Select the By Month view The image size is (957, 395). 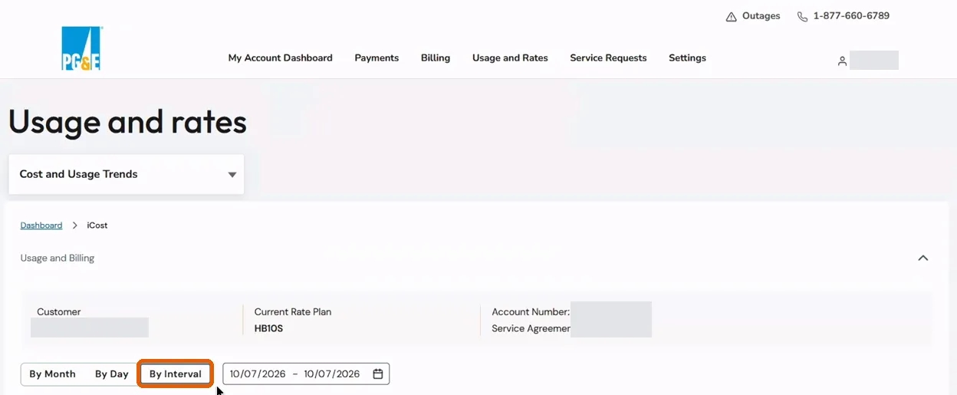[x=53, y=374]
